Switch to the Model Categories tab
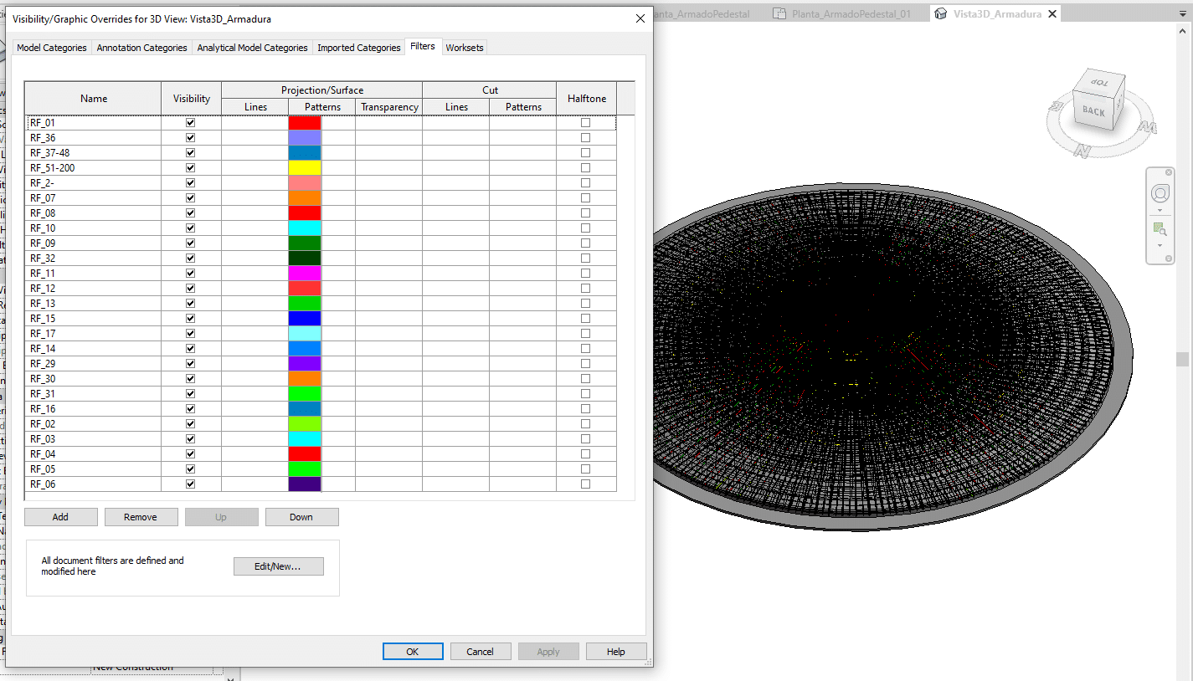The height and width of the screenshot is (681, 1193). [52, 48]
